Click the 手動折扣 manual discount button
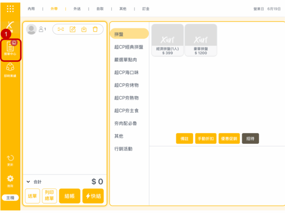 click(x=206, y=138)
